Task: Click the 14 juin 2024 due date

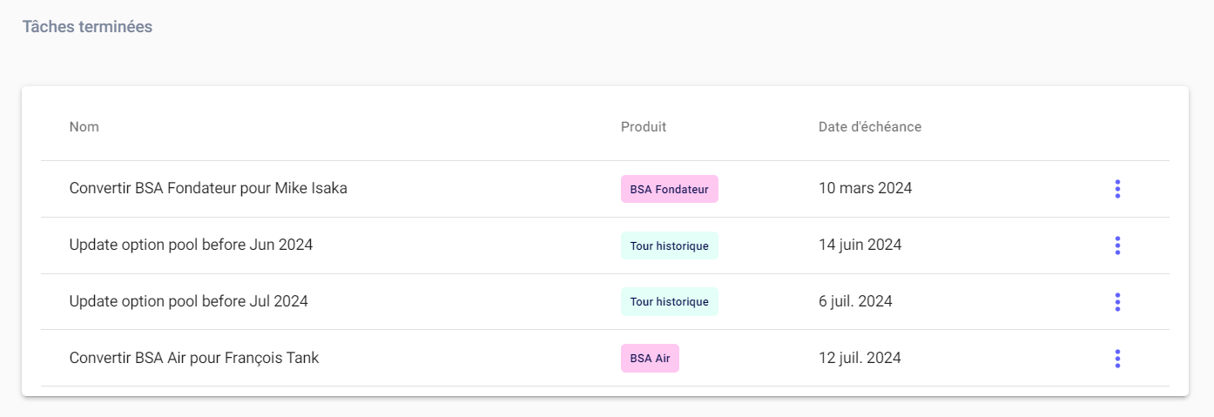Action: [x=860, y=245]
